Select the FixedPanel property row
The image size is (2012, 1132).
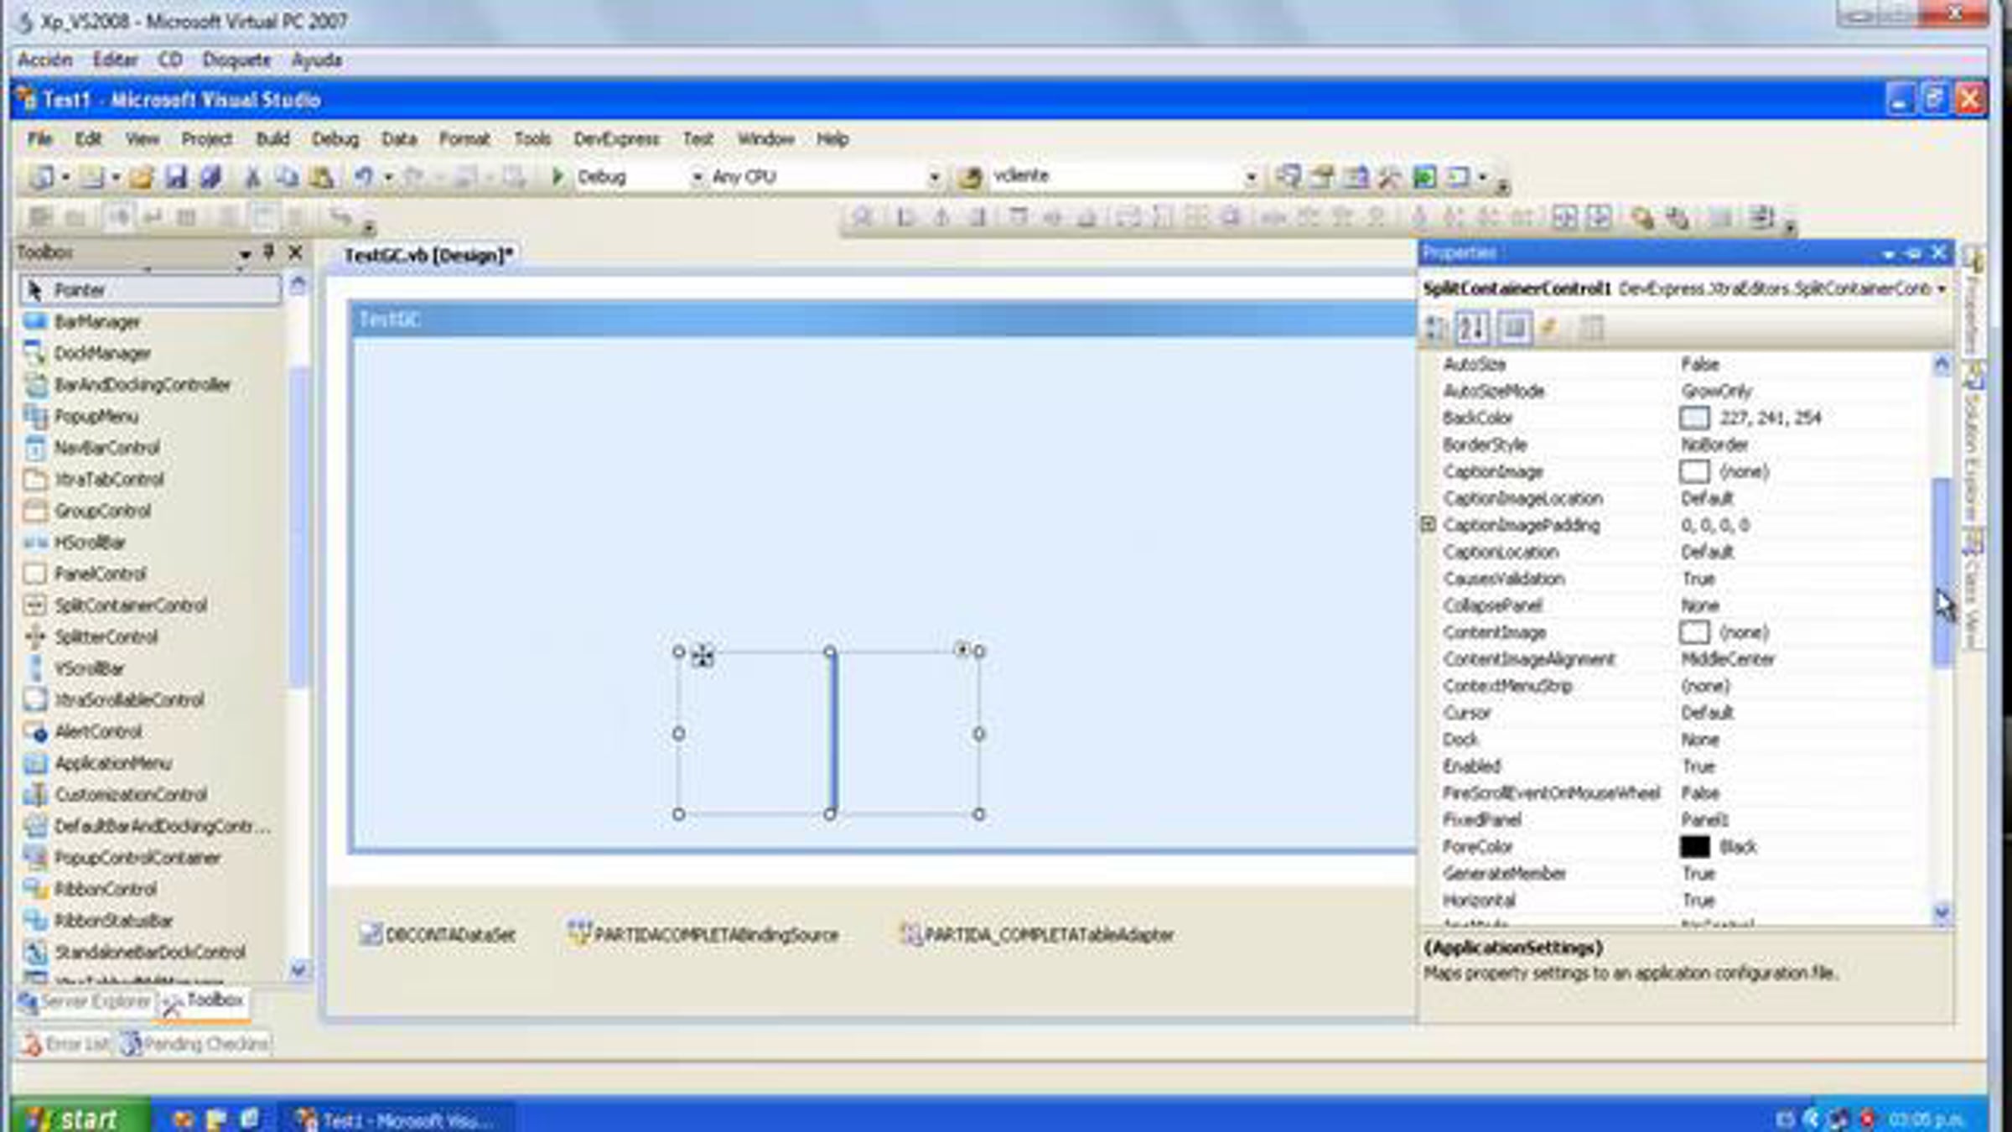(1677, 820)
